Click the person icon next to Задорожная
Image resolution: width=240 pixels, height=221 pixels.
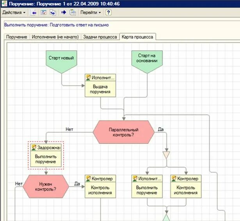tap(34, 147)
